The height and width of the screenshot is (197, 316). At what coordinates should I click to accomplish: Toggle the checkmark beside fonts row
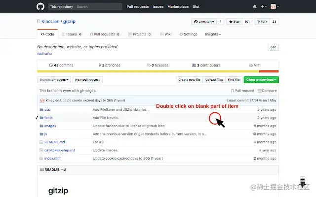pyautogui.click(x=37, y=118)
